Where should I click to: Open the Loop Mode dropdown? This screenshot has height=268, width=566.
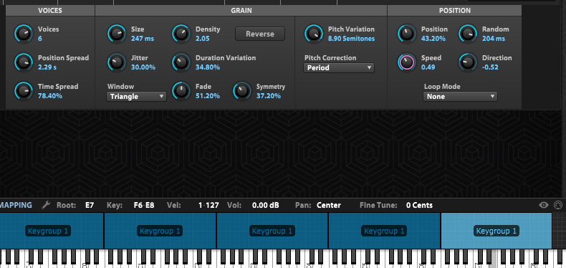pos(460,97)
